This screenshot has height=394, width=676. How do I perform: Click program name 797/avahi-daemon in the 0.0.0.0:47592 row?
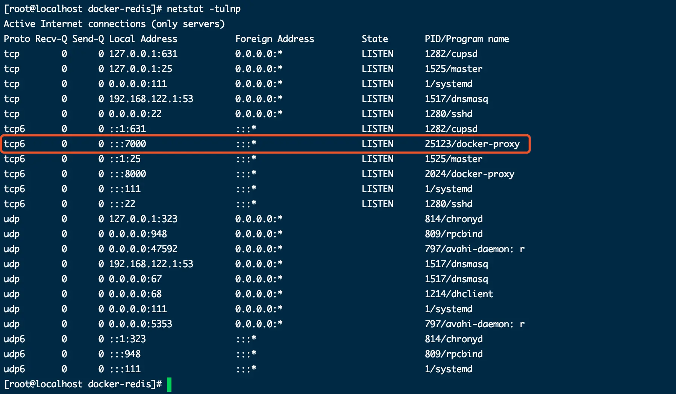tap(475, 249)
